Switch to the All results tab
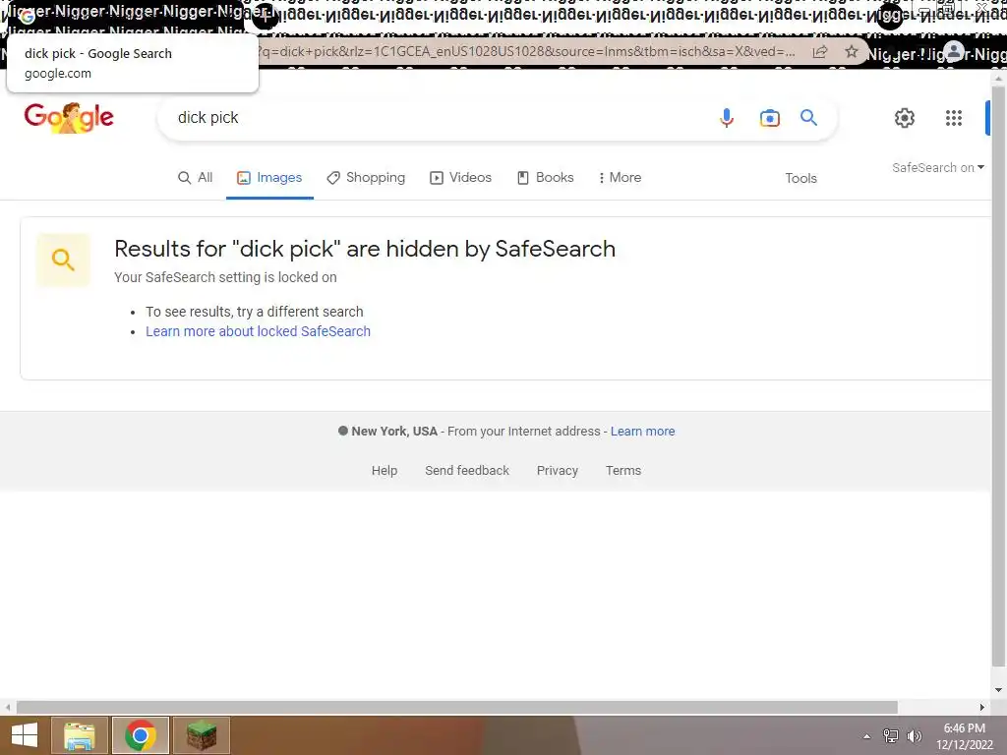Image resolution: width=1007 pixels, height=755 pixels. point(196,177)
